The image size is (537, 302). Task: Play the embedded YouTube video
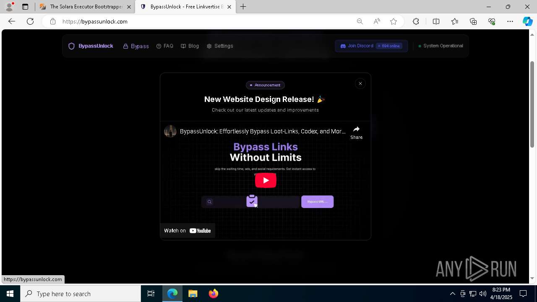(x=266, y=180)
